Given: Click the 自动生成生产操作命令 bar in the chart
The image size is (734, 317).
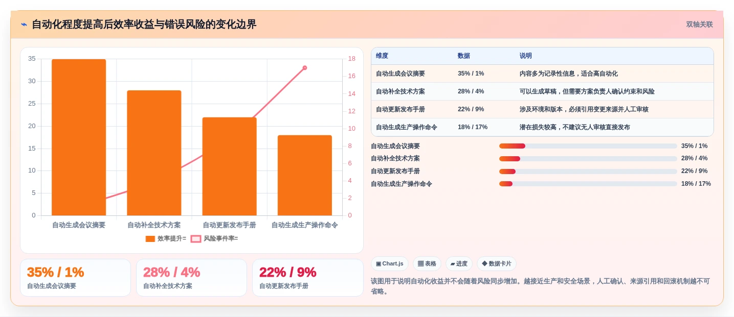Looking at the screenshot, I should coord(305,175).
